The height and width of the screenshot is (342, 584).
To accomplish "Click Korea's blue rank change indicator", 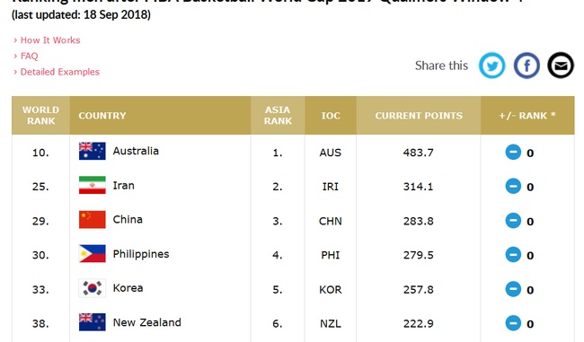I will pos(513,289).
